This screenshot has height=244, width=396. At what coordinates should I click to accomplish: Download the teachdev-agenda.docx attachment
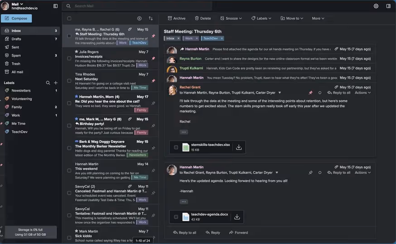(x=237, y=217)
